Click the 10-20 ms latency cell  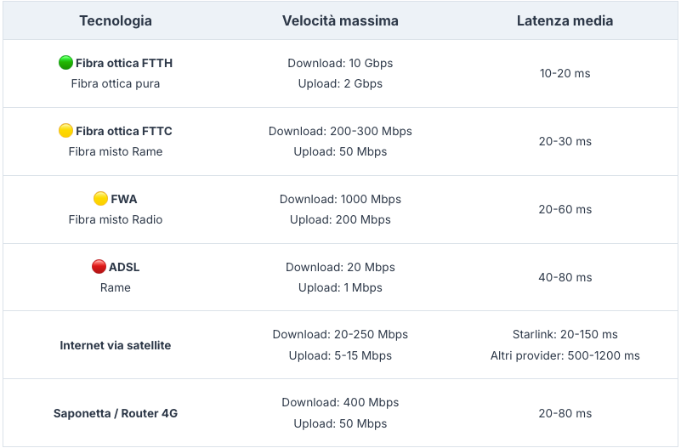click(565, 73)
